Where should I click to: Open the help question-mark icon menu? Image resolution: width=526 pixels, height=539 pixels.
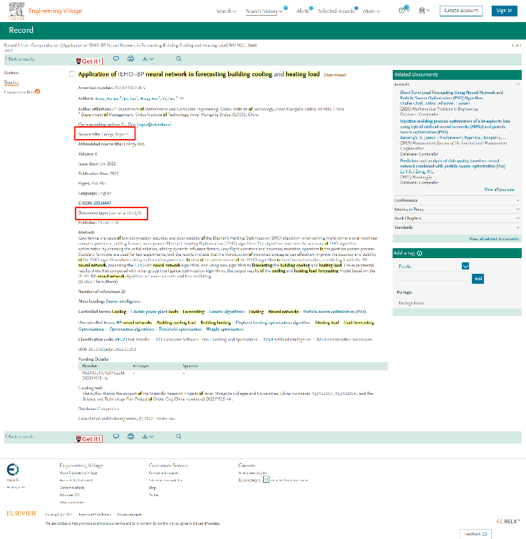(403, 10)
